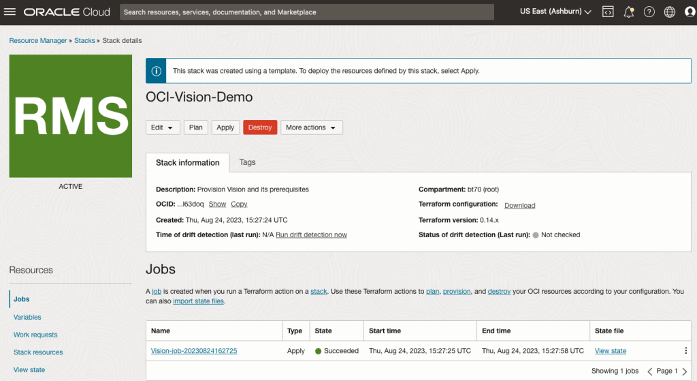The width and height of the screenshot is (697, 381).
Task: Click the Apply button
Action: (225, 127)
